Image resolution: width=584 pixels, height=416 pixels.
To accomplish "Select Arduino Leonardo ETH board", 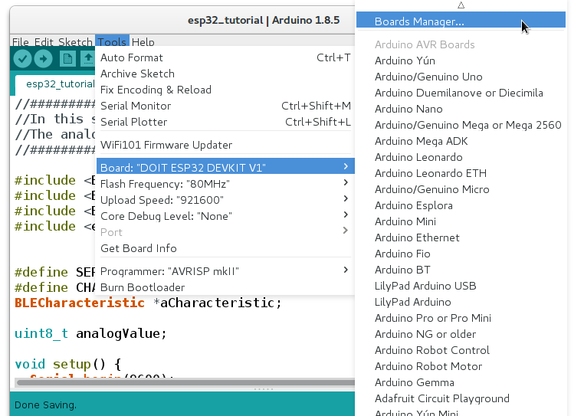I will (461, 173).
